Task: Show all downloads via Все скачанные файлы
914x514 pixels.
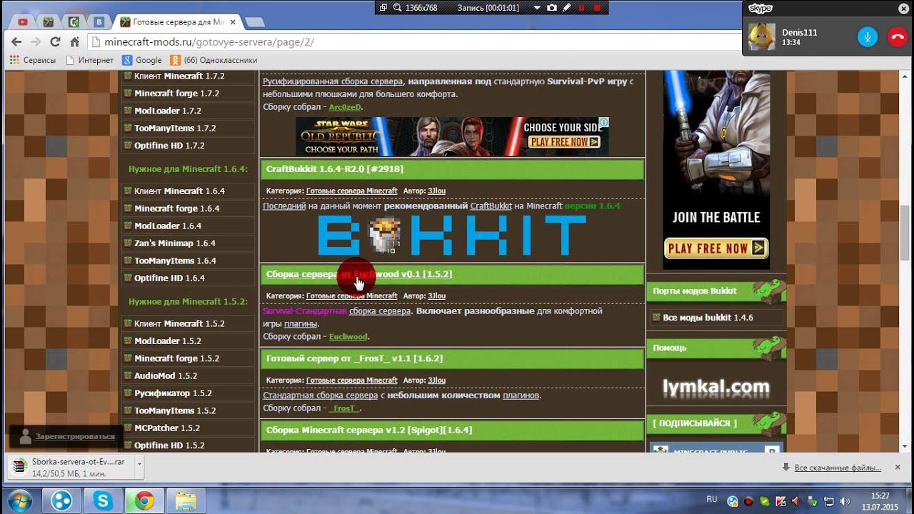Action: tap(838, 468)
